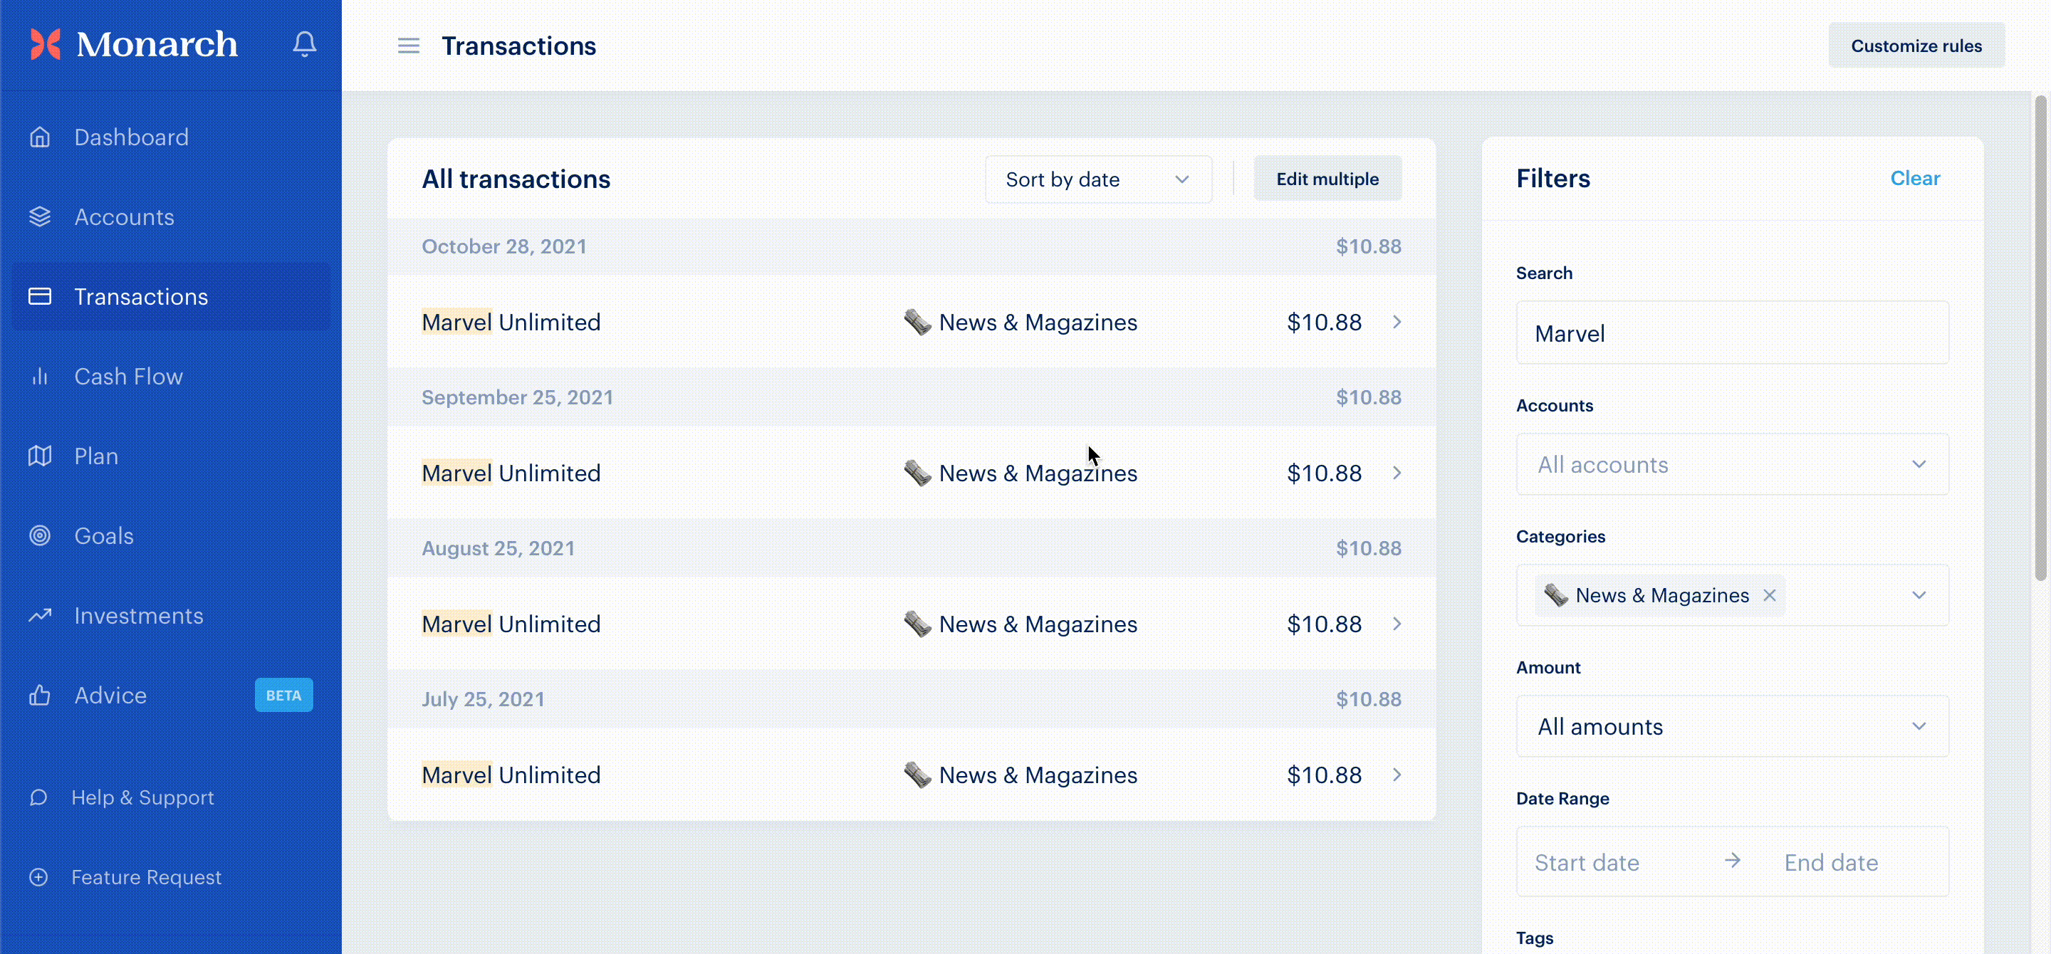This screenshot has height=954, width=2051.
Task: Open Plan in sidebar
Action: coord(96,456)
